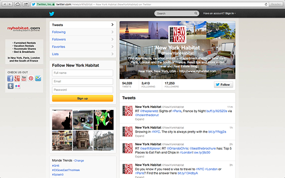
Task: Open the YouTube icon in sidebar
Action: pos(24,78)
